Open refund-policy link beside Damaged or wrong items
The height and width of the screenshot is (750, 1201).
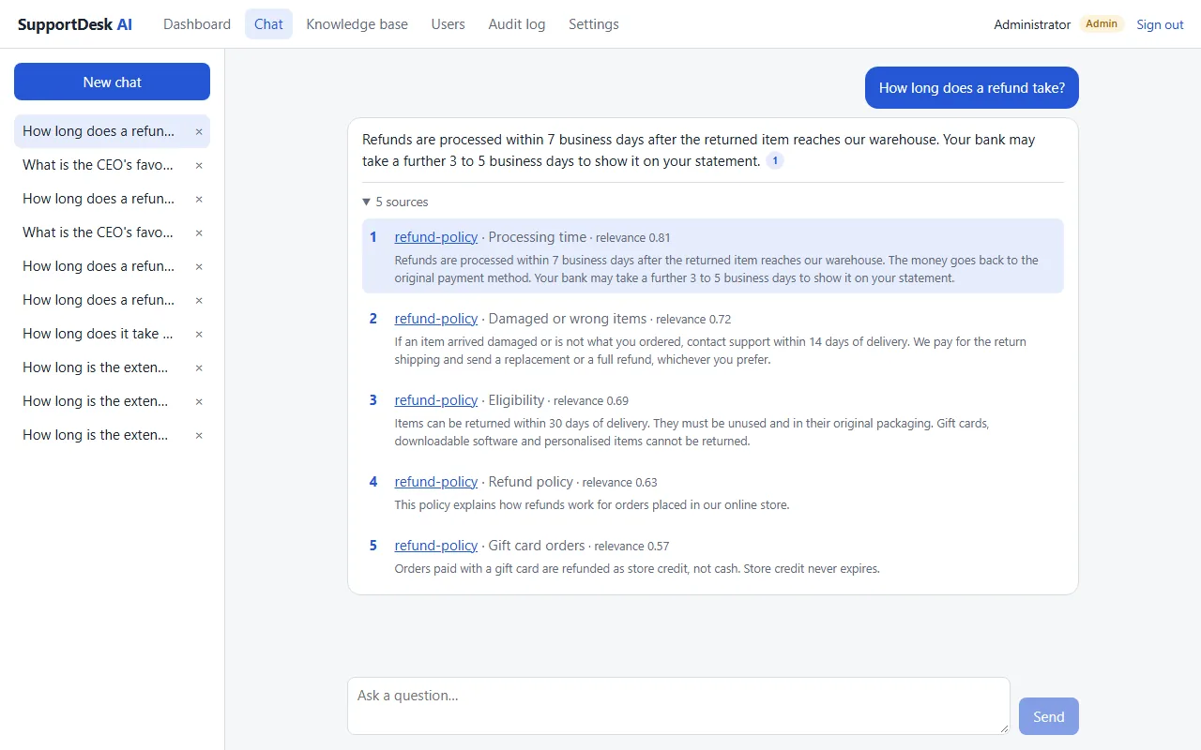(x=436, y=319)
